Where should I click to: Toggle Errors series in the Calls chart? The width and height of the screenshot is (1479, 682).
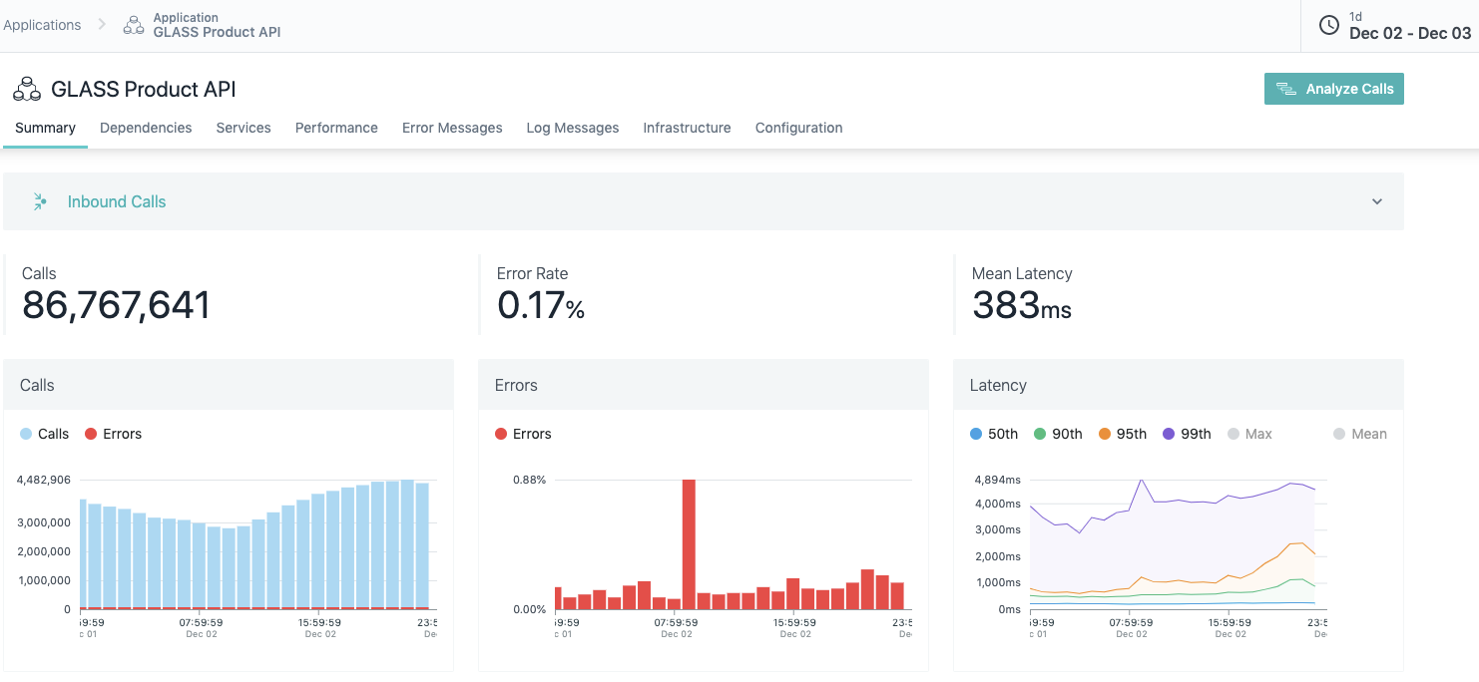(114, 434)
